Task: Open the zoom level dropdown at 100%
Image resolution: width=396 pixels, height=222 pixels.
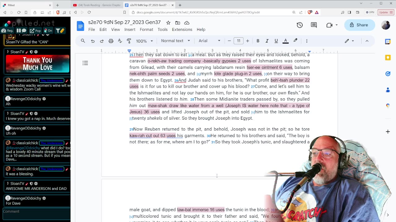Action: (144, 41)
